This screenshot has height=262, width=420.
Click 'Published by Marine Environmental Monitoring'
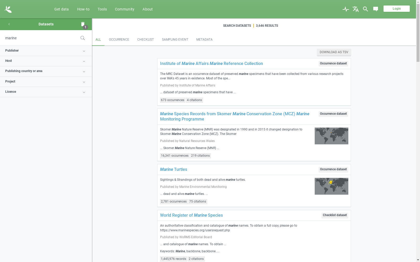coord(193,187)
